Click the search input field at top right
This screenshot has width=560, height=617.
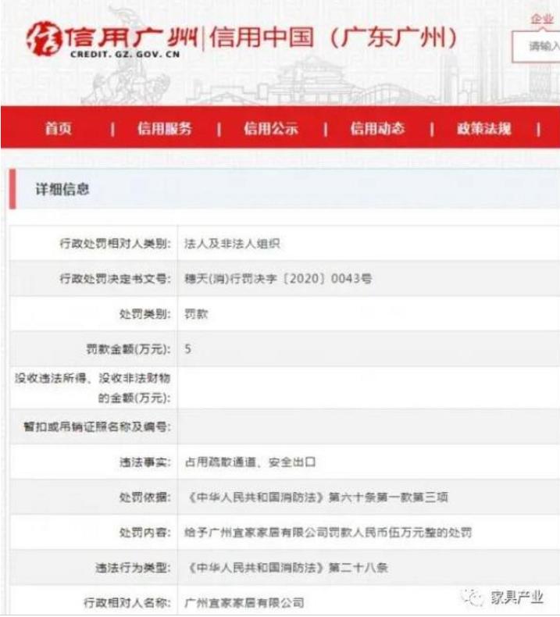click(x=536, y=46)
